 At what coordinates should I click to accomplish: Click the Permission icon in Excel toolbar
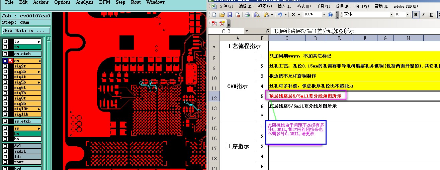click(x=238, y=15)
